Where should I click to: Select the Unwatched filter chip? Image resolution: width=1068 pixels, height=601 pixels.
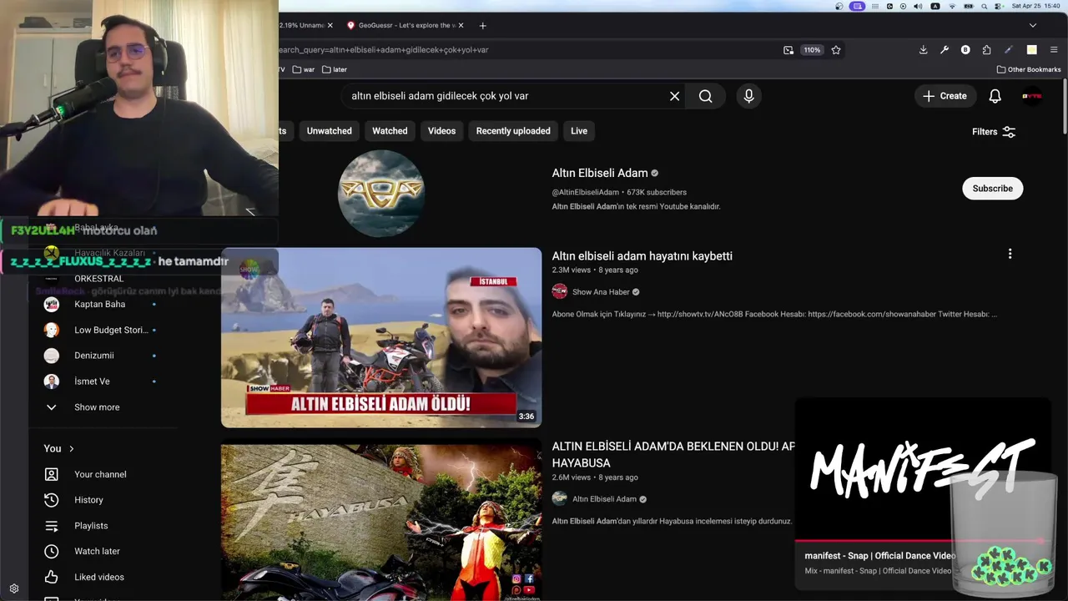329,131
